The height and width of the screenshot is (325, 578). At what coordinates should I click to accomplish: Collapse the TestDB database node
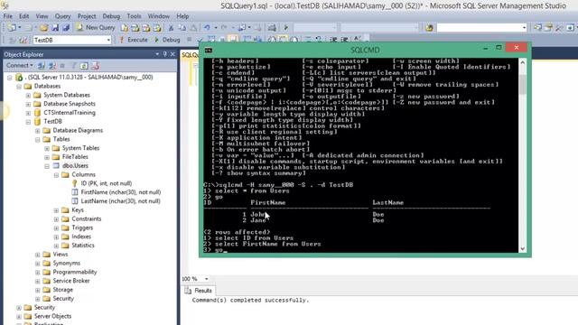(x=28, y=122)
